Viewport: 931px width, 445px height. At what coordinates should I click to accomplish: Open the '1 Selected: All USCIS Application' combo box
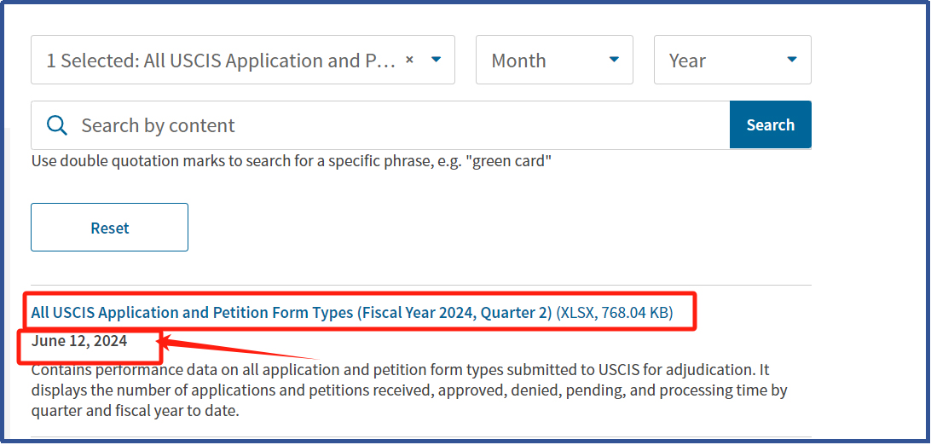point(243,60)
